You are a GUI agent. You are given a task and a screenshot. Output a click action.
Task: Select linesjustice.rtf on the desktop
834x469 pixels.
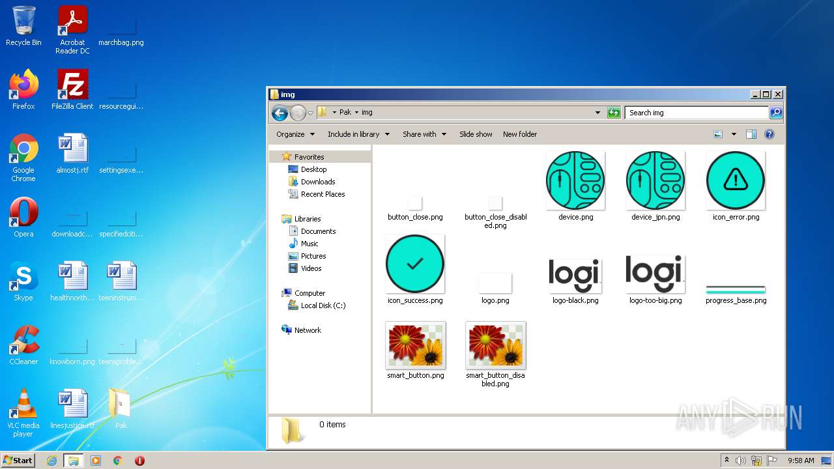(72, 409)
